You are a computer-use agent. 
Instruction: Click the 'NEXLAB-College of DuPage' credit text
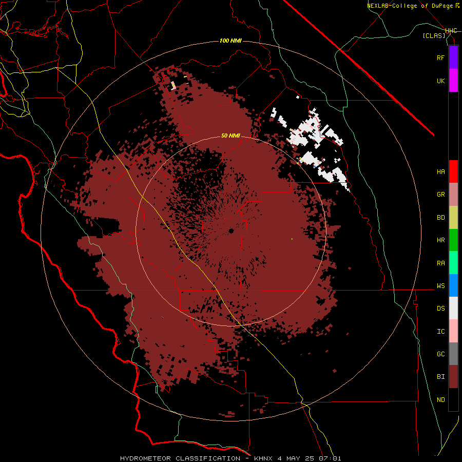coord(411,6)
